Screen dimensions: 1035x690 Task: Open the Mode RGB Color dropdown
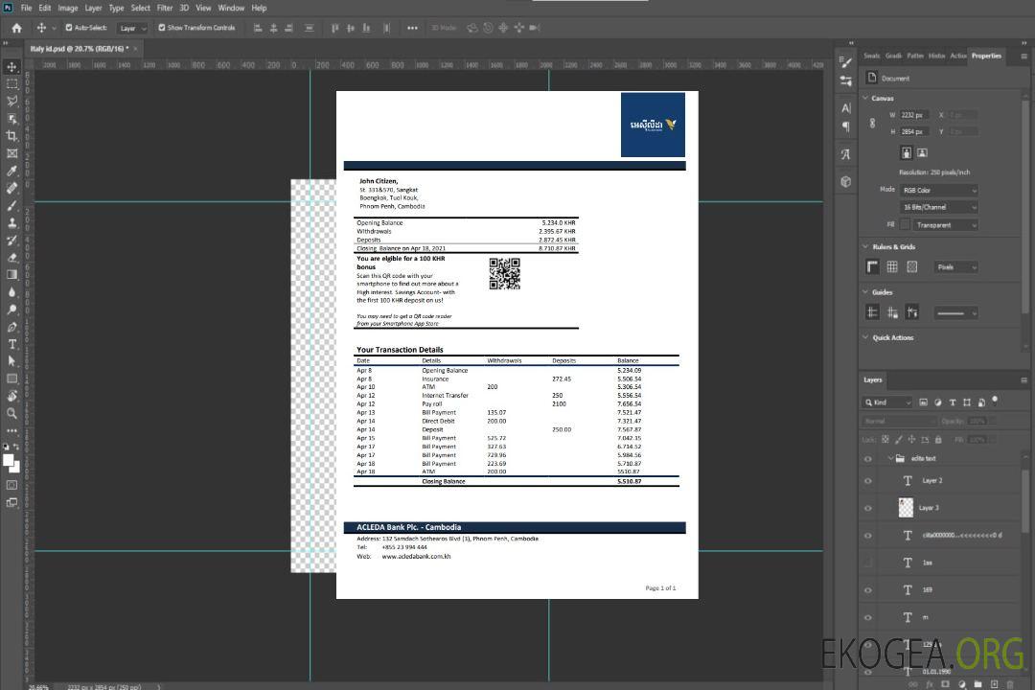click(938, 190)
